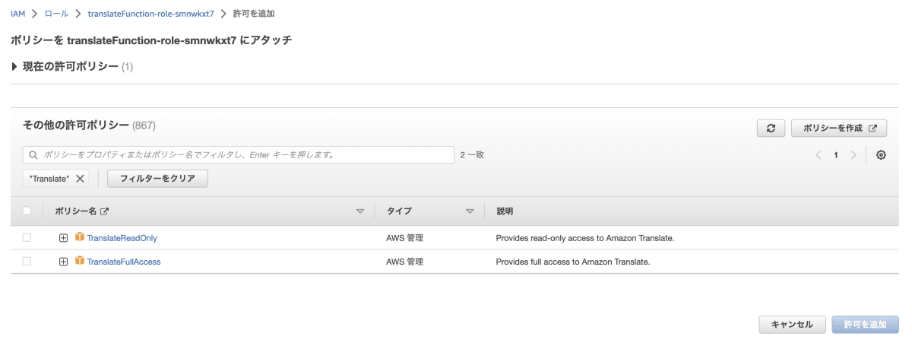
Task: Remove the "Translate" filter tag with X
Action: tap(80, 179)
